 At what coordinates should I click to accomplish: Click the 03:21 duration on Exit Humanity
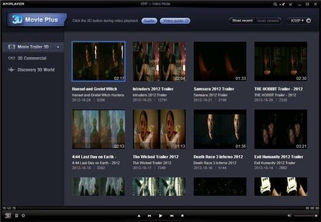[301, 146]
